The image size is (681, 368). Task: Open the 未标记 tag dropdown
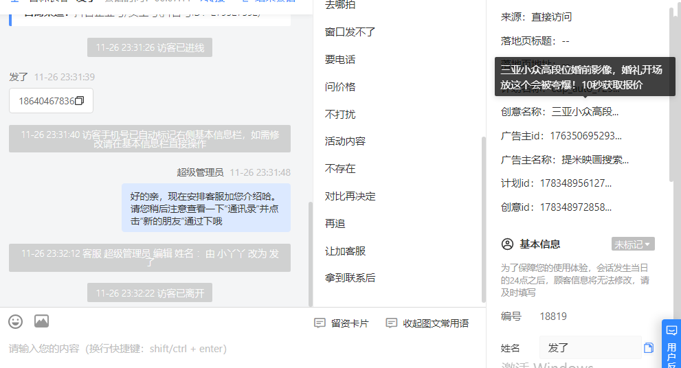click(x=633, y=244)
